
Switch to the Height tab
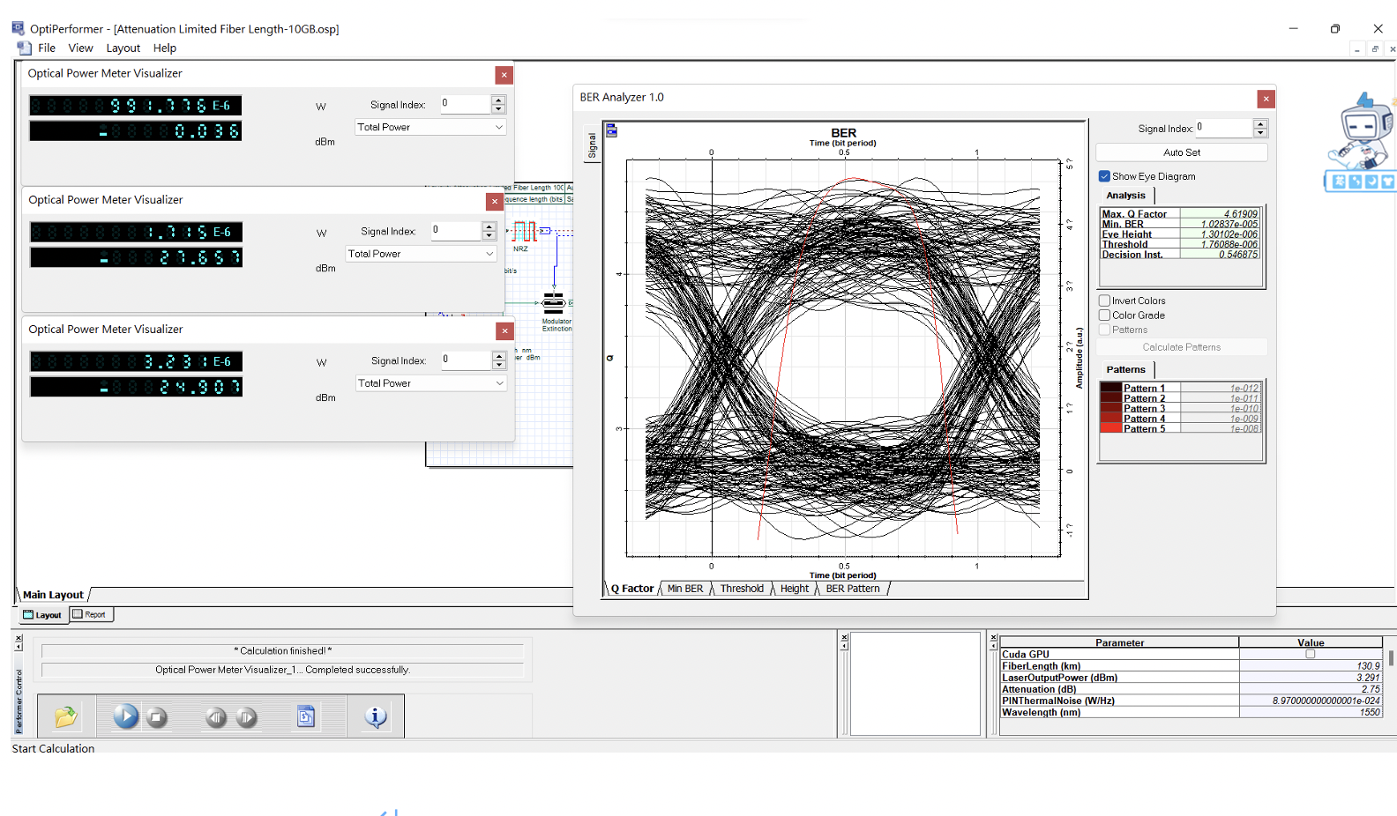[794, 589]
